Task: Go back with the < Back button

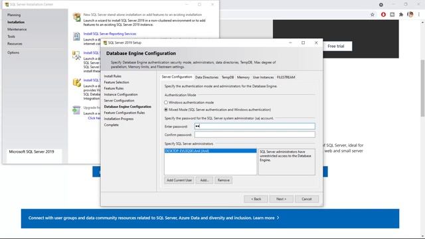Action: [256, 199]
